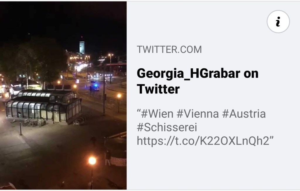Click the police car with blue lights
The image size is (300, 191).
click(x=95, y=87)
